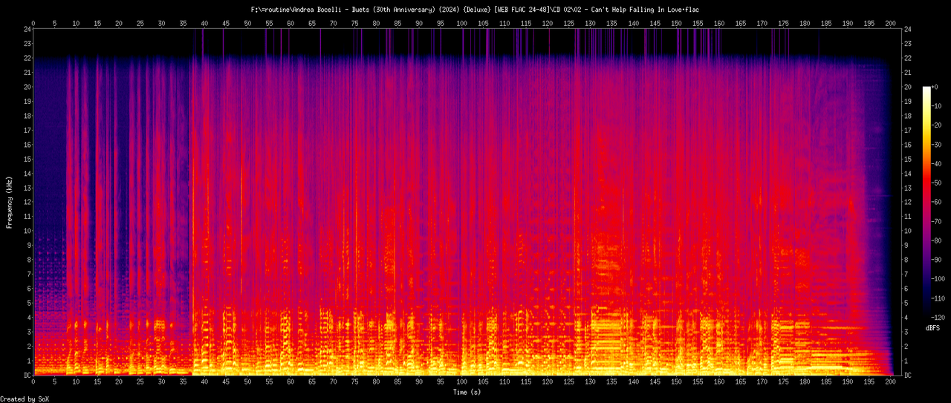Screen dimensions: 951x403
Task: Click the 'dBFS' label under the color scale
Action: 932,327
